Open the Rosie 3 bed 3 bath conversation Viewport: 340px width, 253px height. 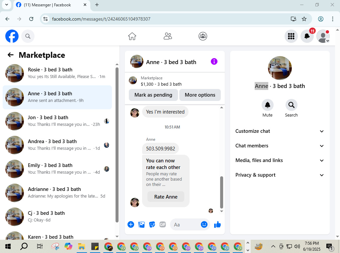point(57,73)
